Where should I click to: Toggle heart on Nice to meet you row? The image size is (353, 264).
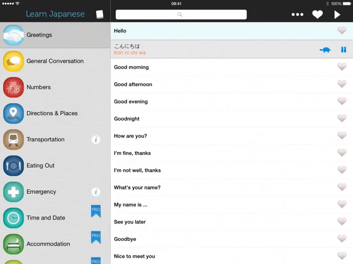(x=342, y=256)
